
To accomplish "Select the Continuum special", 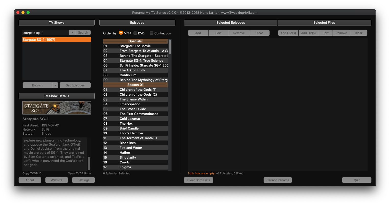I will point(135,75).
